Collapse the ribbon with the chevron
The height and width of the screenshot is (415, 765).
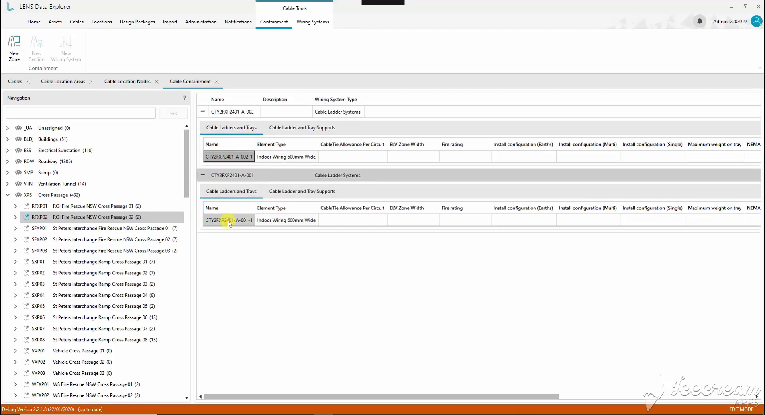coord(759,68)
